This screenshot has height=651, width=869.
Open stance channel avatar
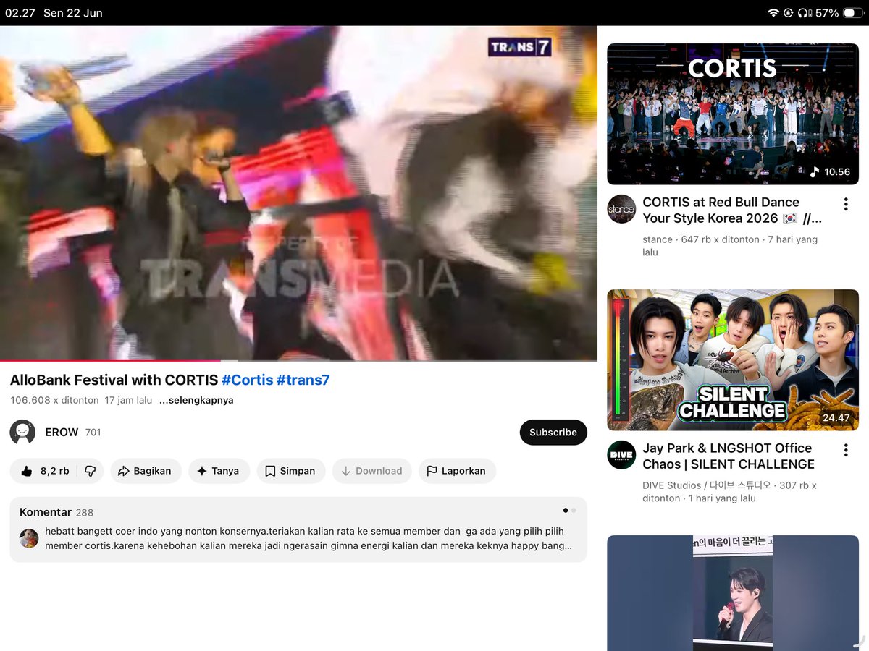pos(621,209)
